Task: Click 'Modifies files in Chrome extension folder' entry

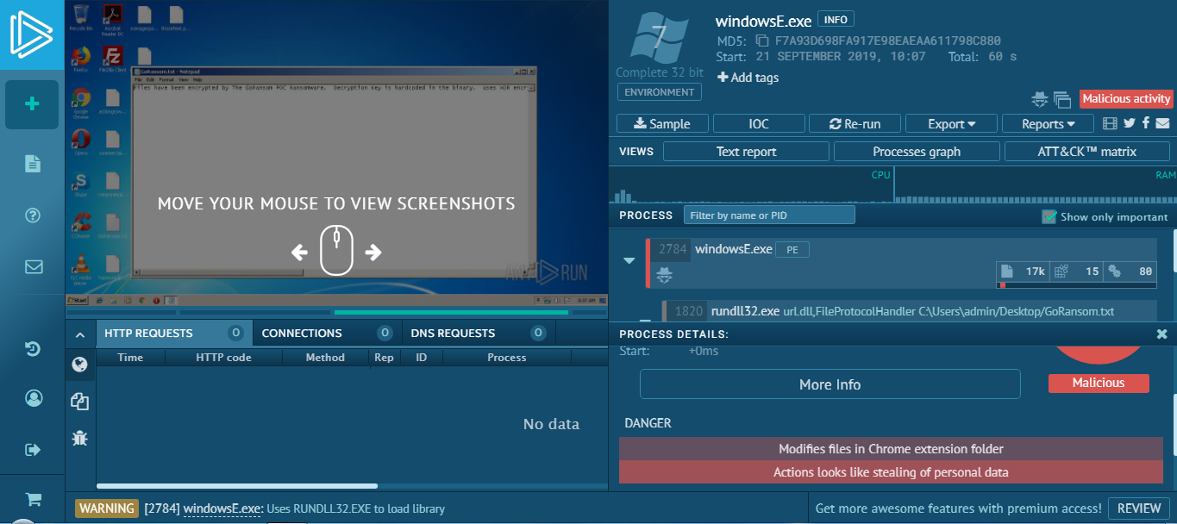Action: coord(891,449)
